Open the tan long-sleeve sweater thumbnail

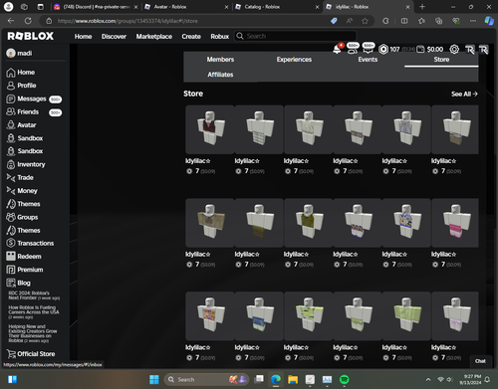[x=210, y=223]
